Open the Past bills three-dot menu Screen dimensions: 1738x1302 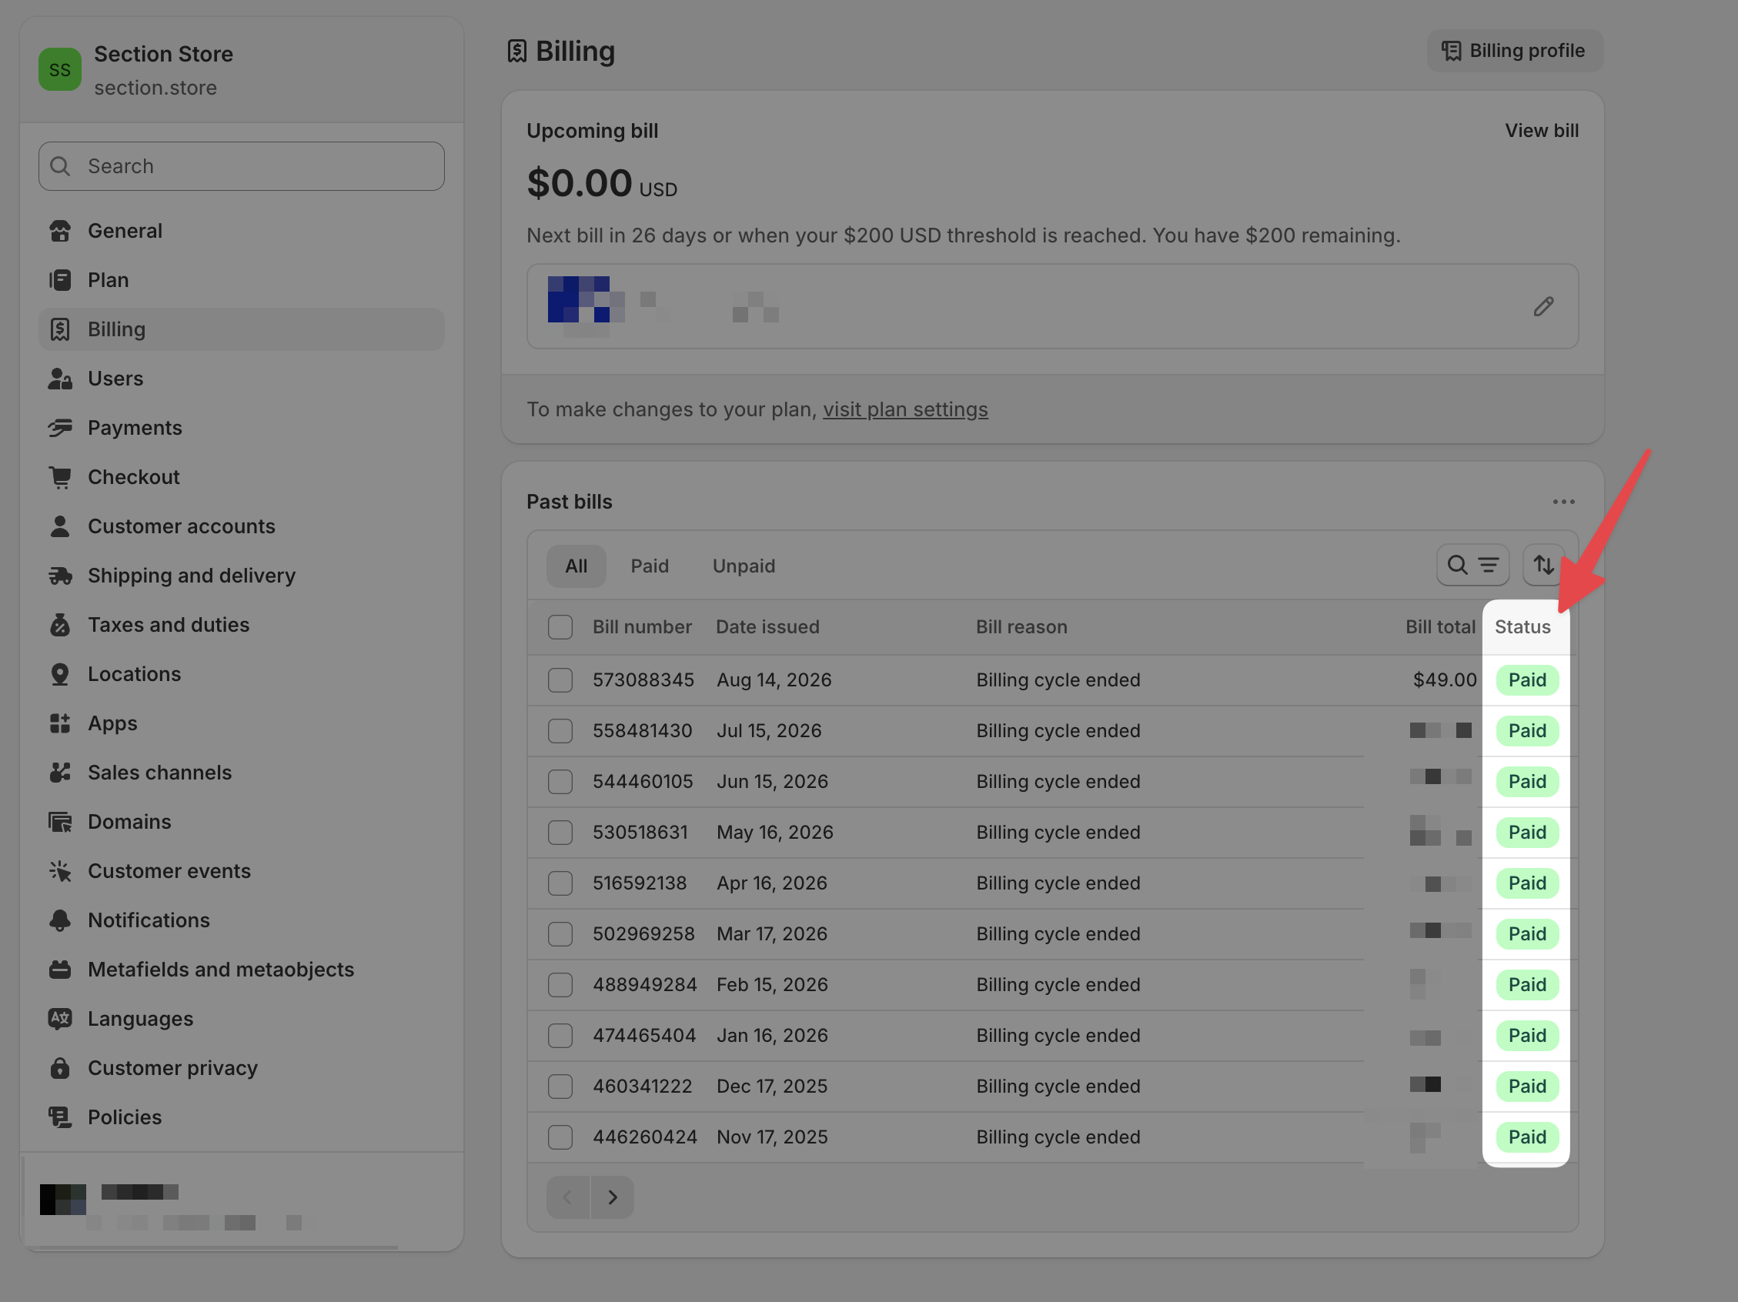pyautogui.click(x=1563, y=502)
